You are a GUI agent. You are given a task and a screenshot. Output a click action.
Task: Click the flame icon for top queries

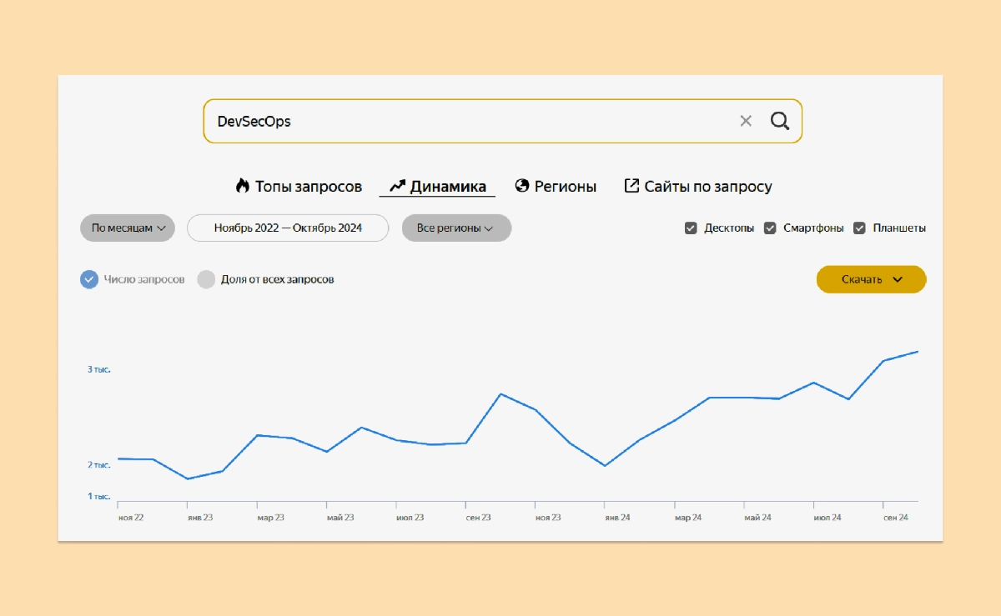(243, 186)
